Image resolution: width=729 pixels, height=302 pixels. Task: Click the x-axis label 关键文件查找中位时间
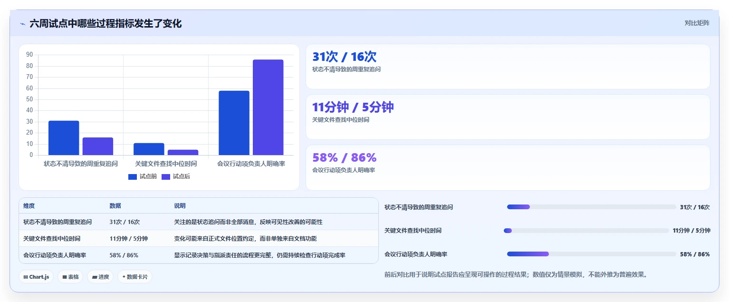click(x=166, y=164)
